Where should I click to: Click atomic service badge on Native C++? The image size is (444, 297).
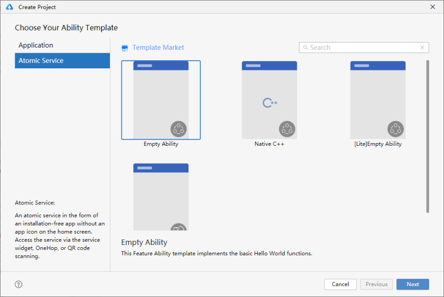287,129
